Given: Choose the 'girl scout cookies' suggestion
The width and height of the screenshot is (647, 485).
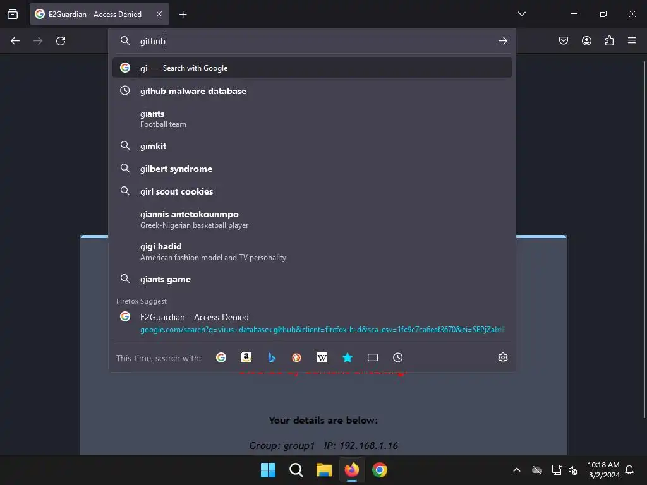Looking at the screenshot, I should (x=312, y=191).
